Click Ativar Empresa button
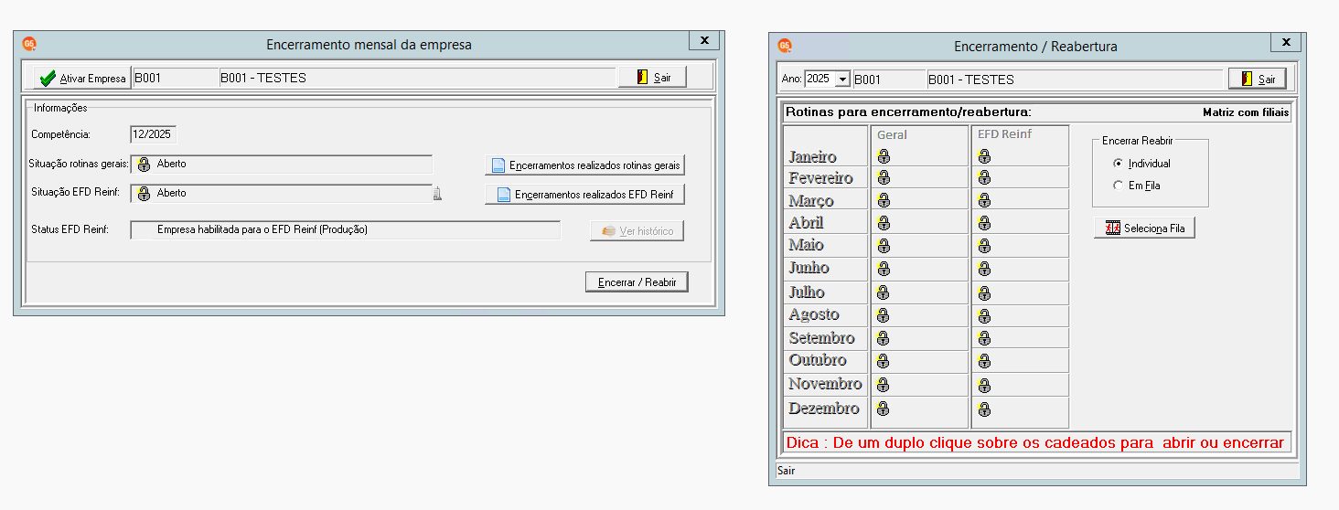The image size is (1339, 510). (82, 79)
